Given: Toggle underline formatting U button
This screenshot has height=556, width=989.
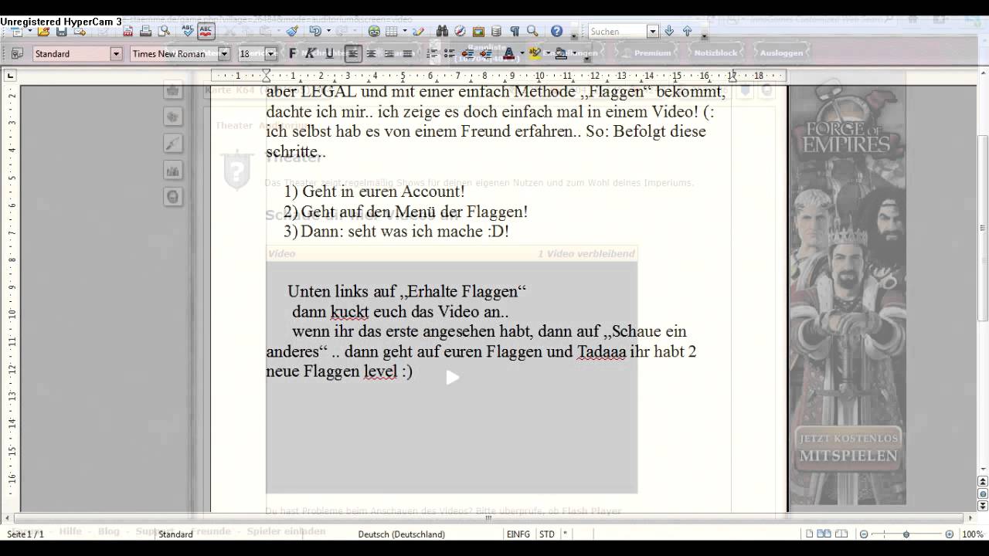Looking at the screenshot, I should 329,54.
